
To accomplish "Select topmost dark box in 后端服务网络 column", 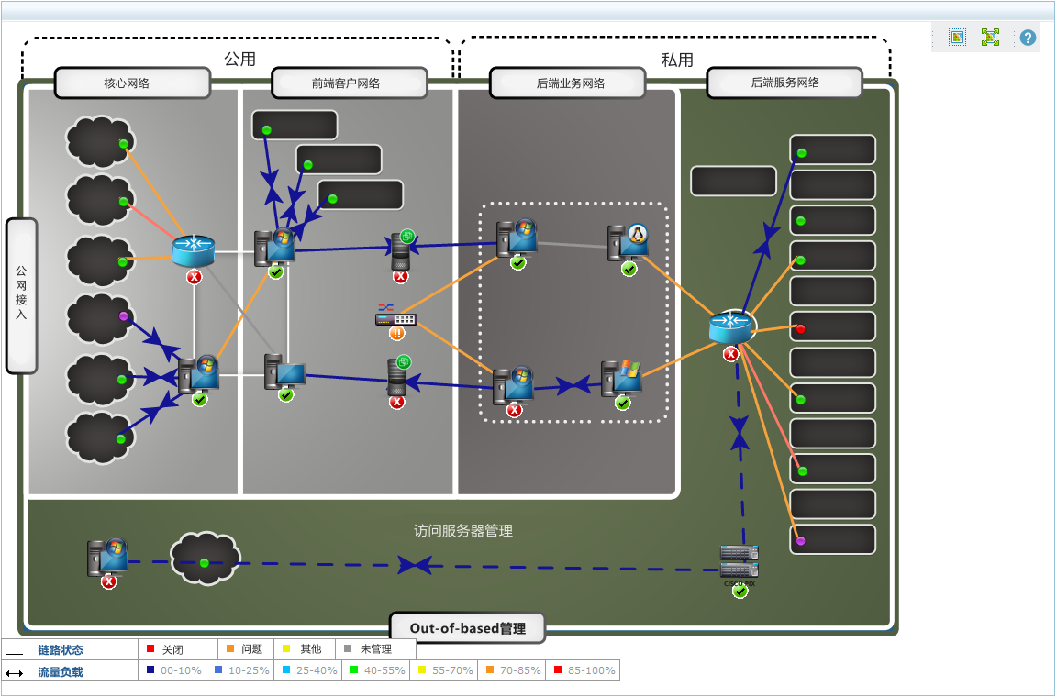I will [x=832, y=149].
